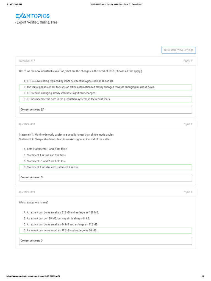Click the Question #17 header label

pyautogui.click(x=27, y=61)
